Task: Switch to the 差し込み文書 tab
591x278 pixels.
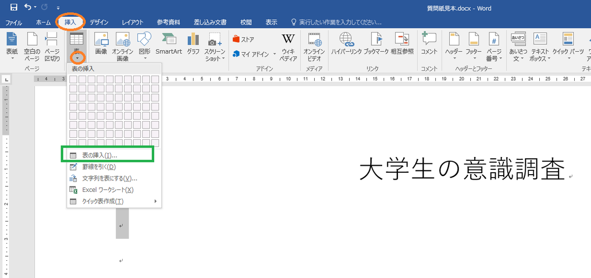Action: [210, 22]
